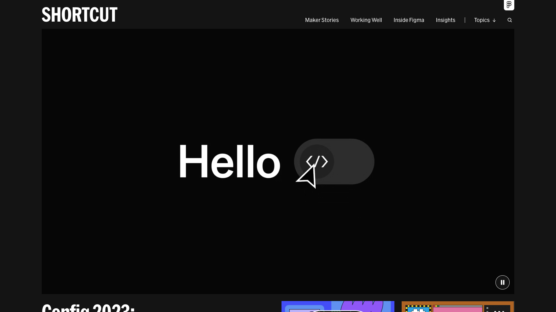Open the blue and purple article thumbnail
The width and height of the screenshot is (556, 312).
click(338, 307)
